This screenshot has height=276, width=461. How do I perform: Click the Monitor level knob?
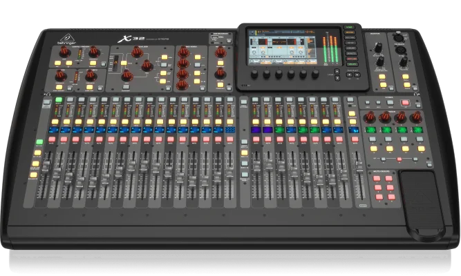point(378,47)
